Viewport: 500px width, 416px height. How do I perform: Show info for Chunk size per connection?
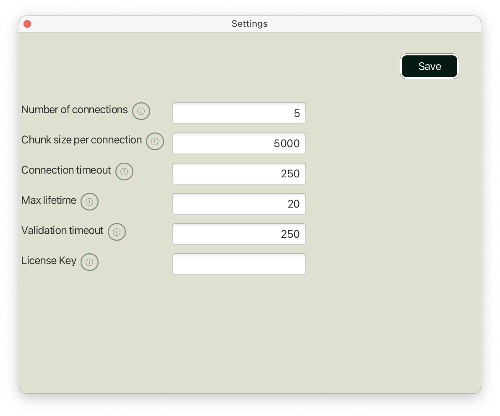155,141
